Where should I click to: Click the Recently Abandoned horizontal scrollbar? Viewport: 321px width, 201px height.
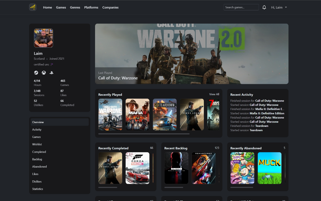(242, 187)
